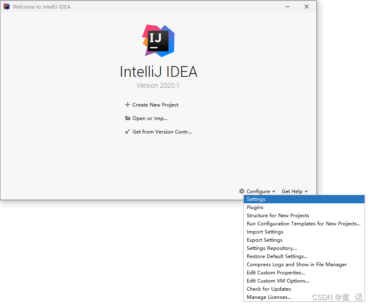Screen dimensions: 369x305
Task: Click the IntelliJ icon in the title bar
Action: tap(7, 7)
